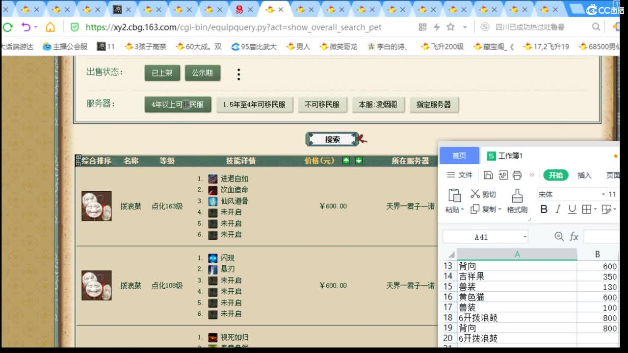Click skill icon 悬刃
The height and width of the screenshot is (353, 628).
tap(212, 269)
